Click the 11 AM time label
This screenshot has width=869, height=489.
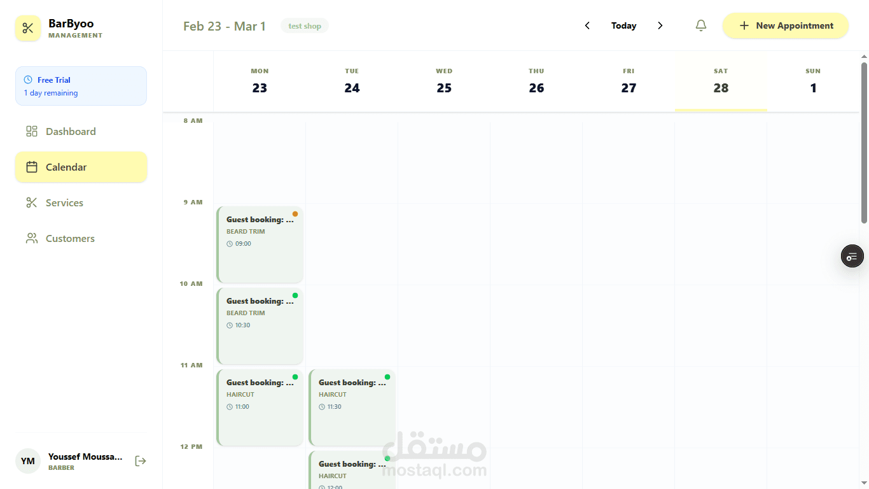point(191,365)
